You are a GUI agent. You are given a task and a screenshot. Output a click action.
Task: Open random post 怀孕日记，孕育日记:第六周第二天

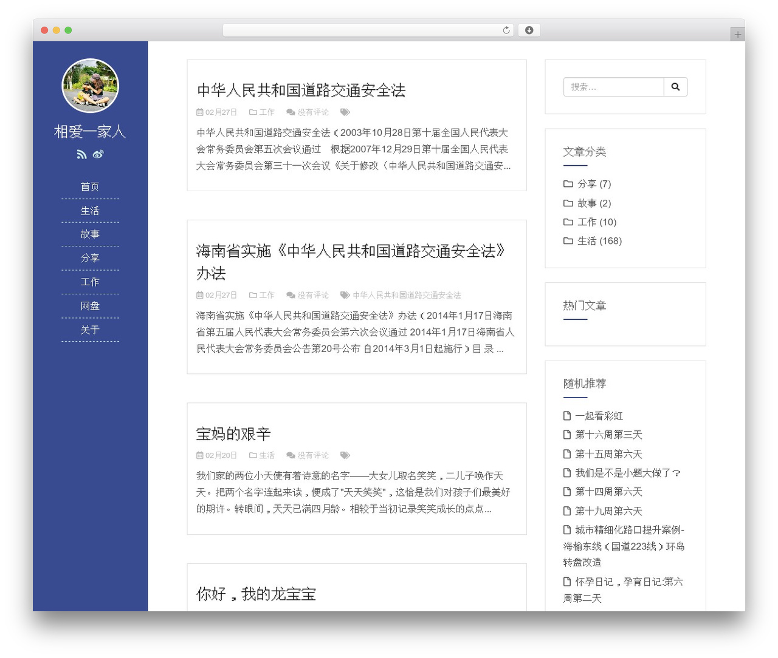(x=623, y=590)
